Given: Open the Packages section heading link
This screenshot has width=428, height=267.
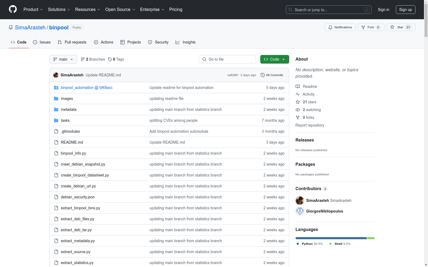Looking at the screenshot, I should [x=305, y=164].
